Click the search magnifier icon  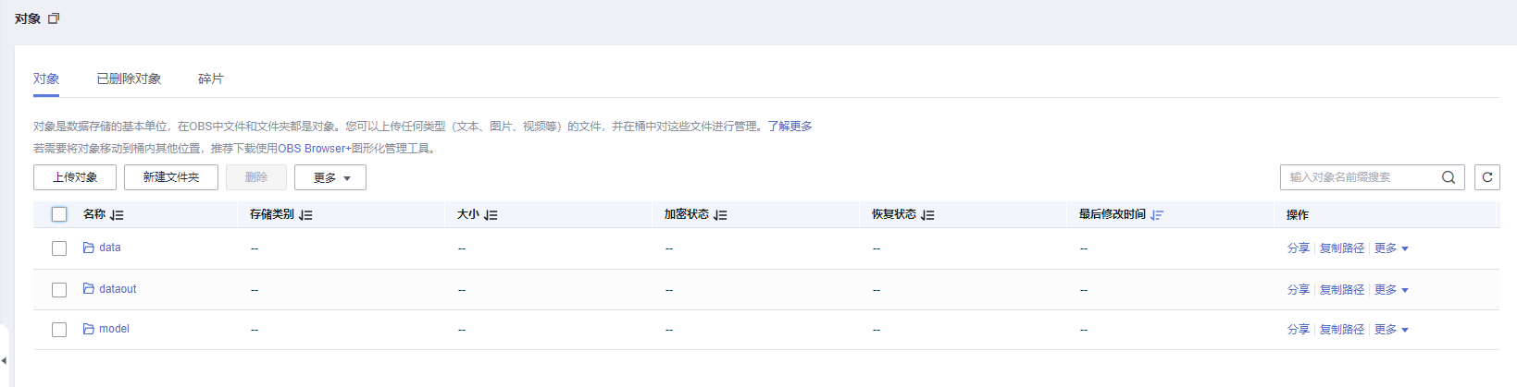pyautogui.click(x=1449, y=177)
